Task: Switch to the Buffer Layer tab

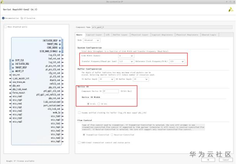Action: pyautogui.click(x=120, y=35)
